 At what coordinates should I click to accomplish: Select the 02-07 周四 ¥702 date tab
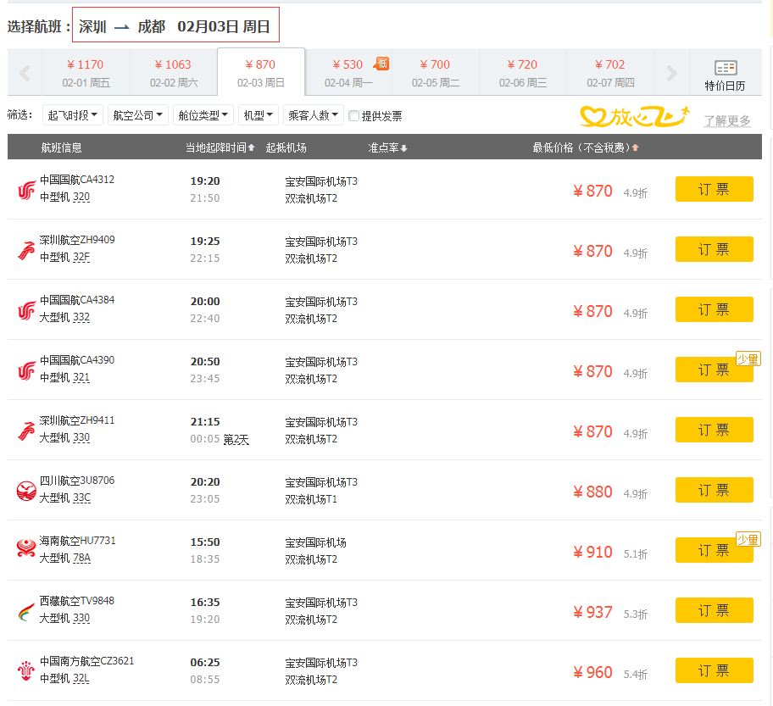[x=610, y=73]
